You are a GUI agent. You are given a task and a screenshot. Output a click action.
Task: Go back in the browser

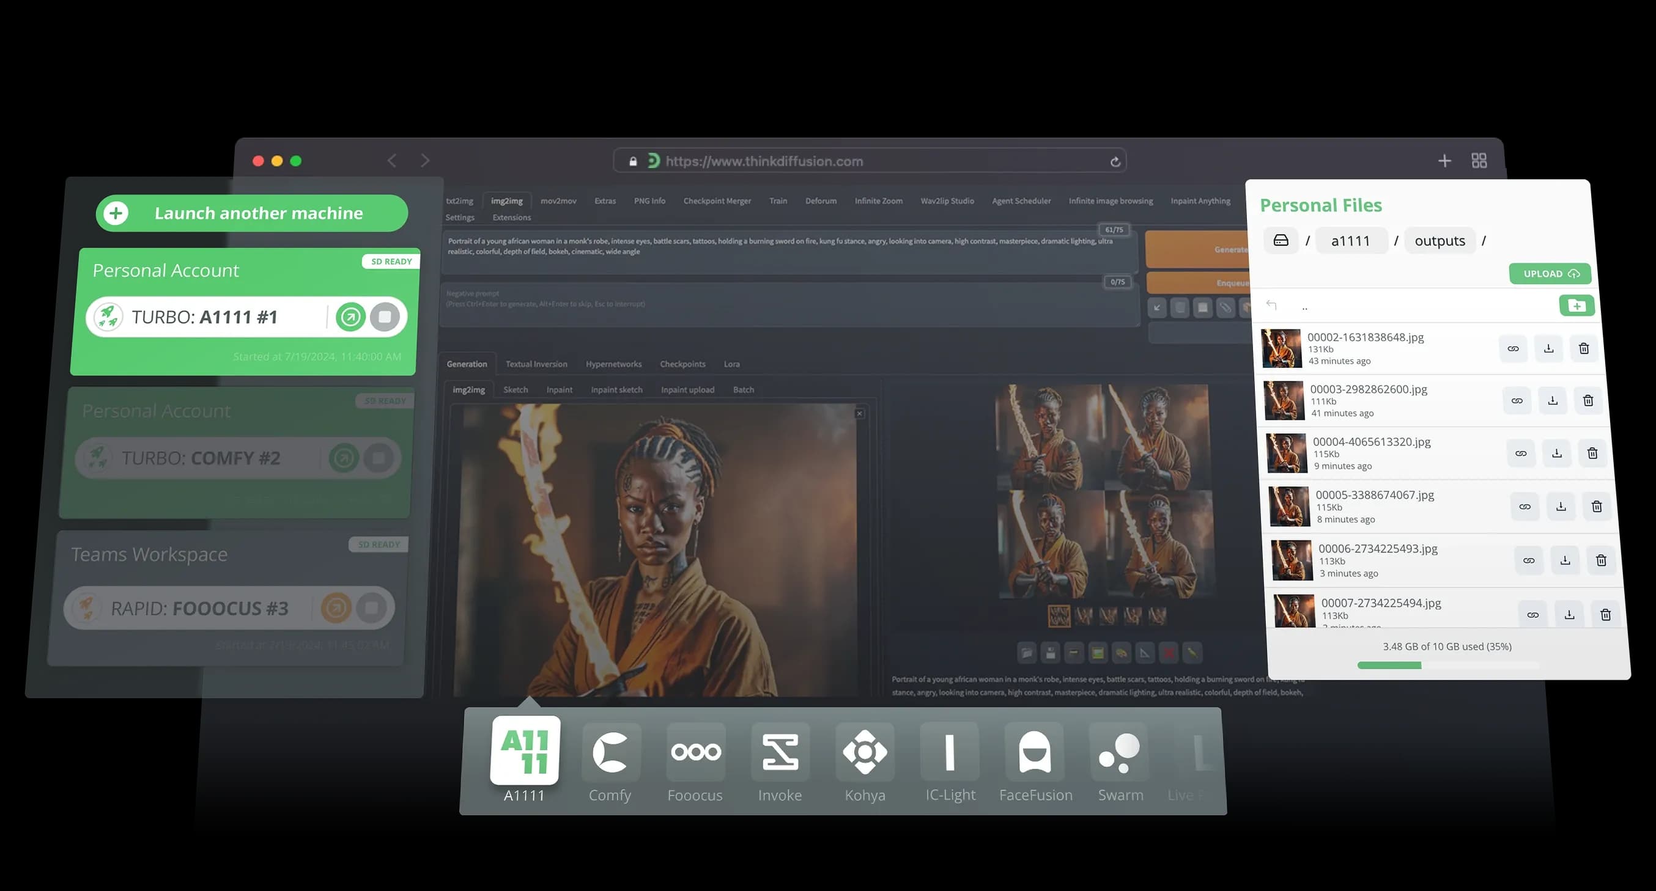pos(392,161)
